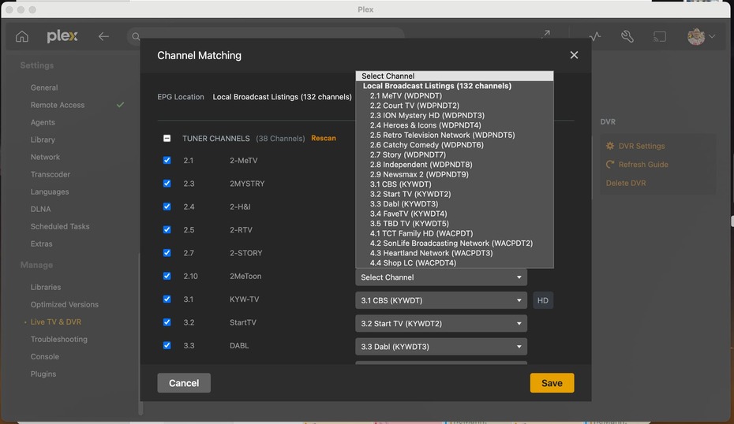Save the channel matching

(x=552, y=383)
